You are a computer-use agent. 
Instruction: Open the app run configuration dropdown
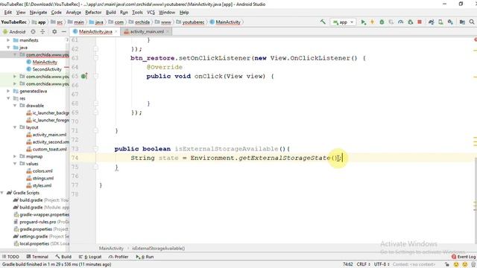[x=343, y=22]
